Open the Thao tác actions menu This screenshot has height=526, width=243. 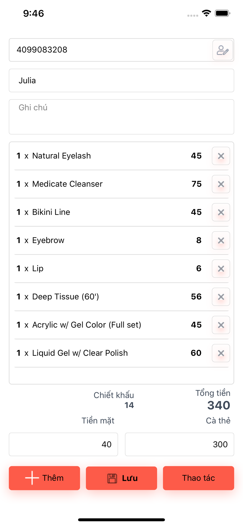[199, 478]
